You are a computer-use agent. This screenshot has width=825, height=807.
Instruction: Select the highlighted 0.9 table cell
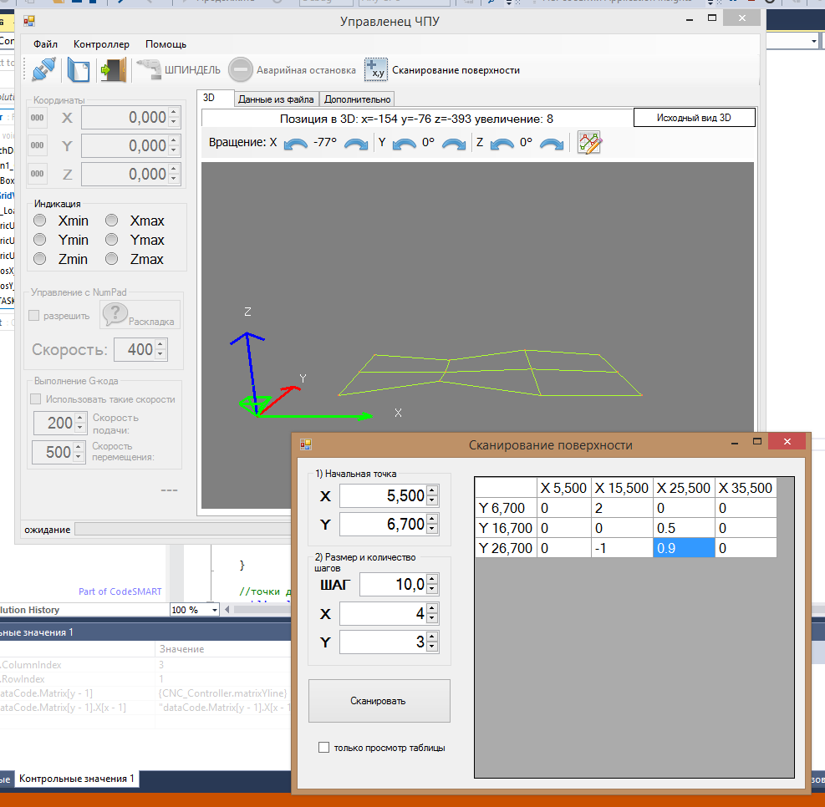[x=684, y=548]
